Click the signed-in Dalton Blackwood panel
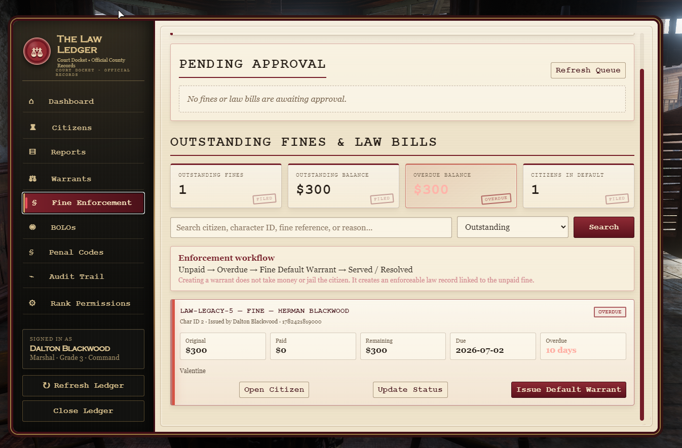This screenshot has height=448, width=682. (x=84, y=349)
